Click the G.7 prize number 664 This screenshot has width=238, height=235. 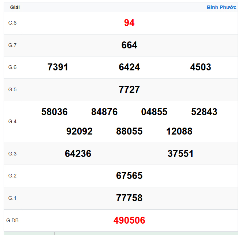click(x=129, y=45)
